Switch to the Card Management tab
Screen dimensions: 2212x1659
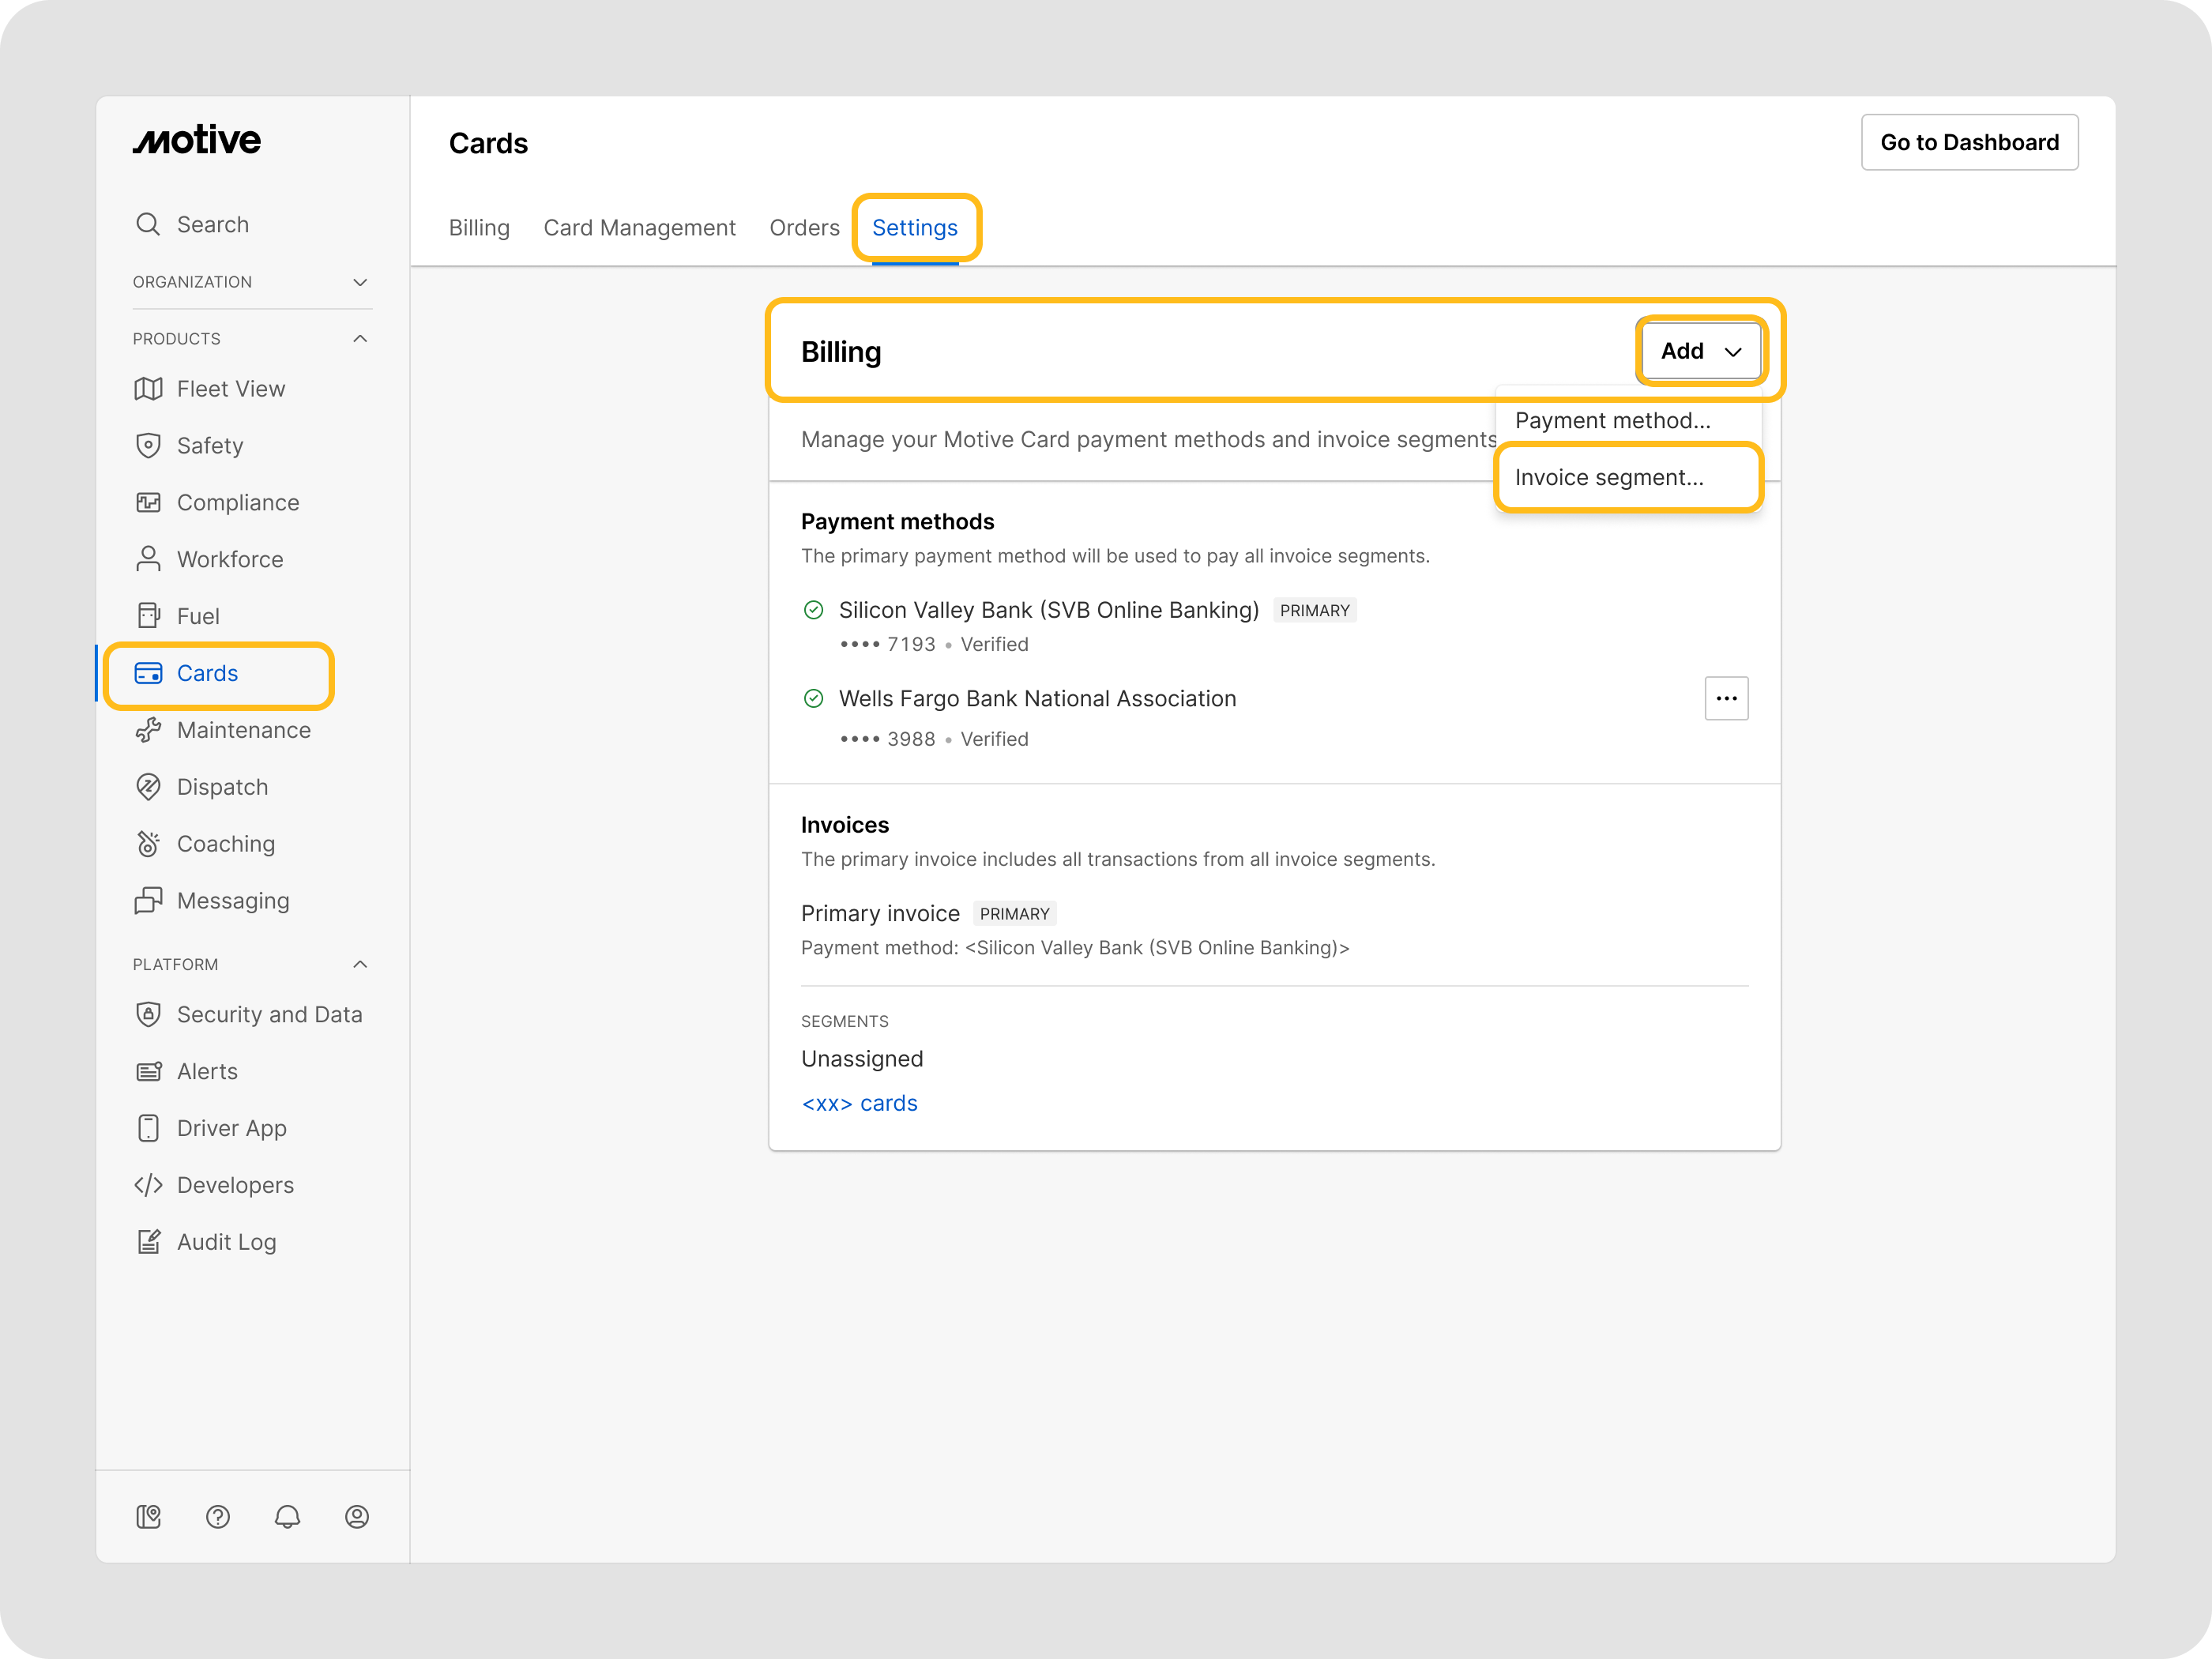pyautogui.click(x=639, y=228)
